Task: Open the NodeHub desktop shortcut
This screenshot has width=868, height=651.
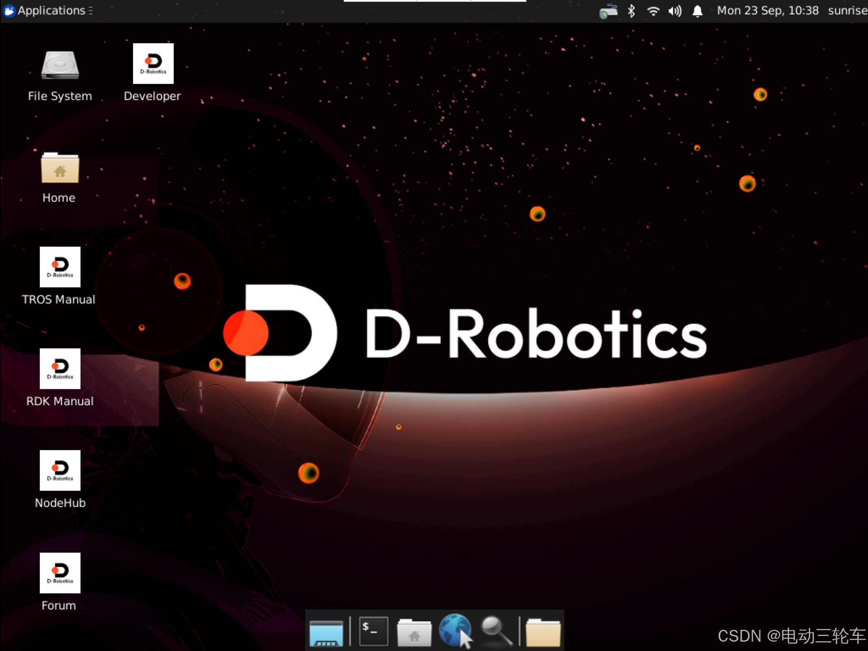Action: pyautogui.click(x=60, y=471)
